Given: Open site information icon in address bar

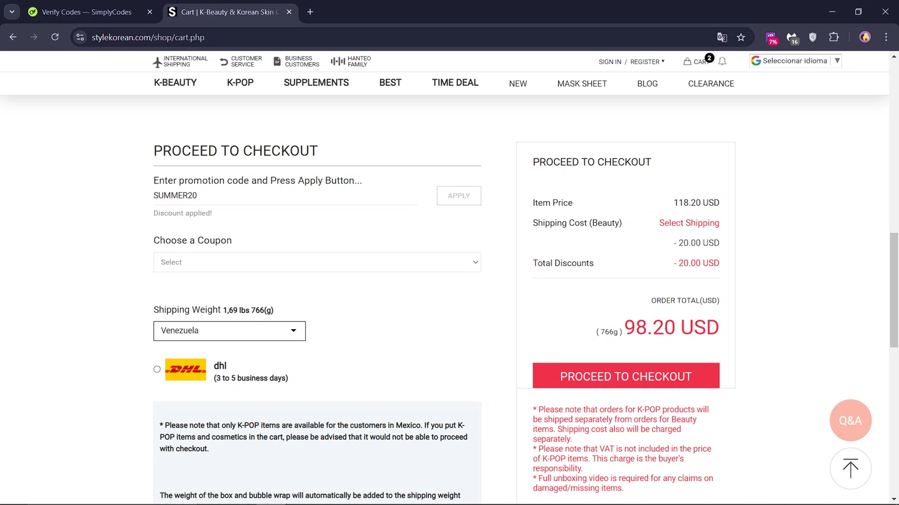Looking at the screenshot, I should point(80,37).
